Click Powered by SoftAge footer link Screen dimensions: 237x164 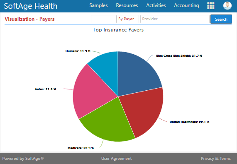tap(23, 159)
